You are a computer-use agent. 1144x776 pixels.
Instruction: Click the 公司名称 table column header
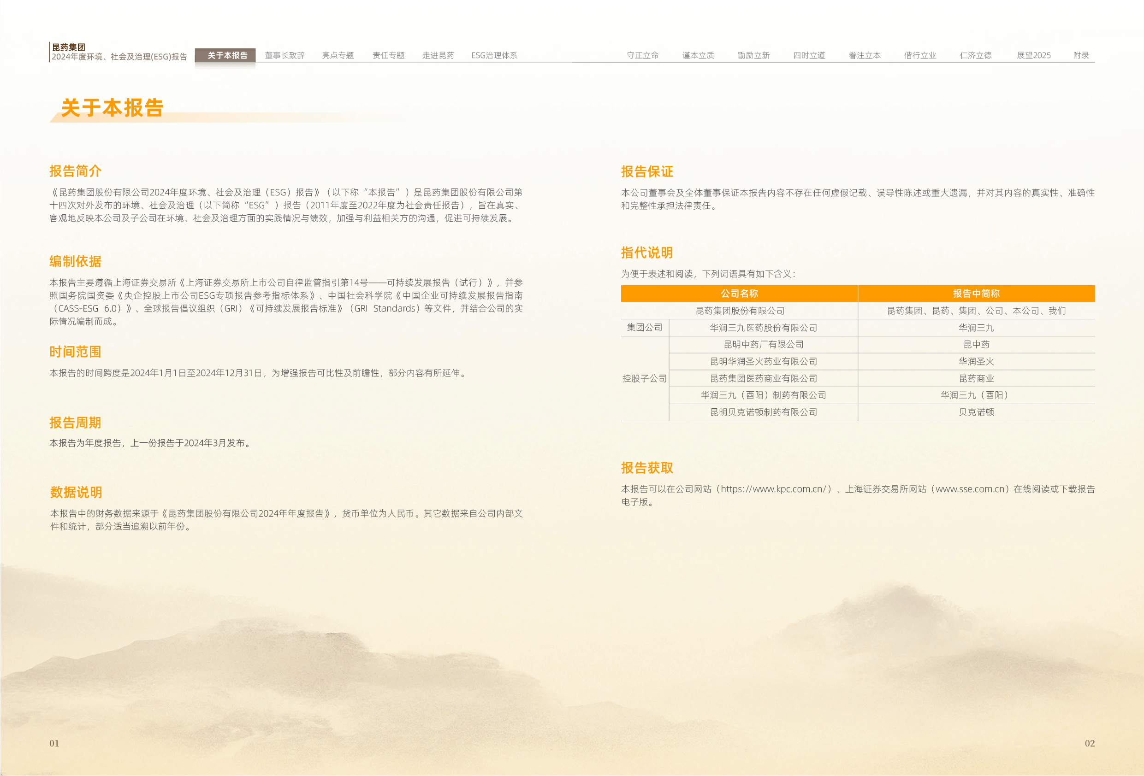coord(739,294)
